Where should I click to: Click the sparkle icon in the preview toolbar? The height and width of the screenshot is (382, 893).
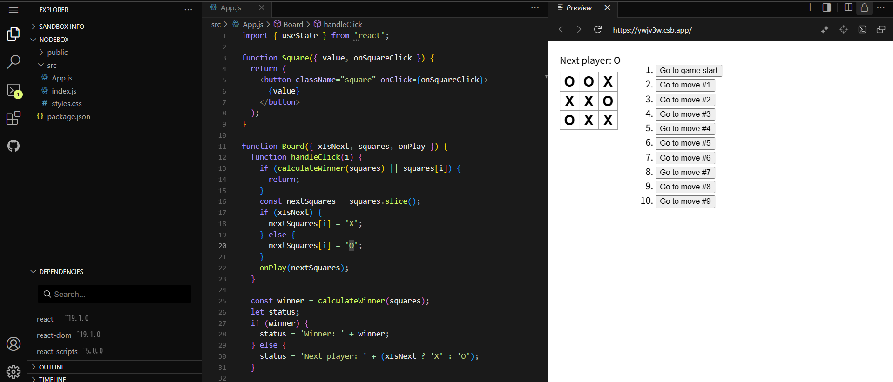click(x=825, y=29)
